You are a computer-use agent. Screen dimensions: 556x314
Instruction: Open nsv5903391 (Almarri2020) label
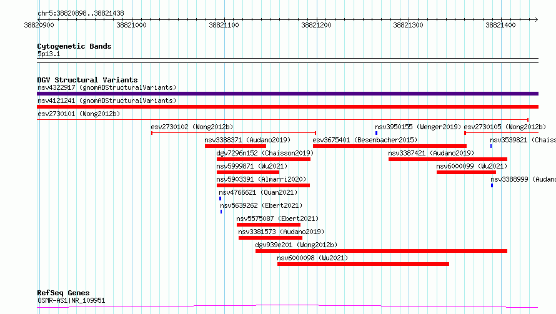click(x=261, y=179)
